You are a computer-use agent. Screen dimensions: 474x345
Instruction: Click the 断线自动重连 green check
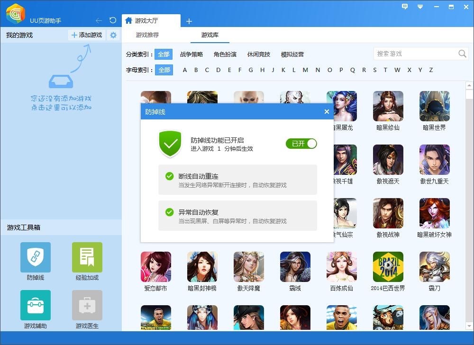point(170,176)
